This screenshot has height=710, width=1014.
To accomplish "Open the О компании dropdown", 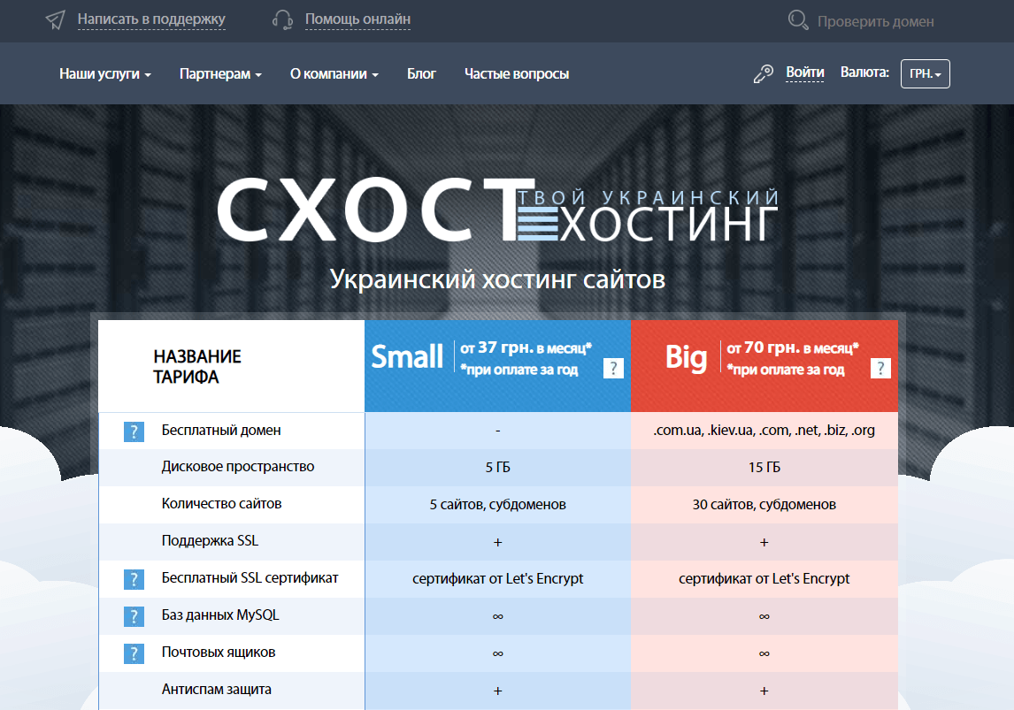I will 334,74.
